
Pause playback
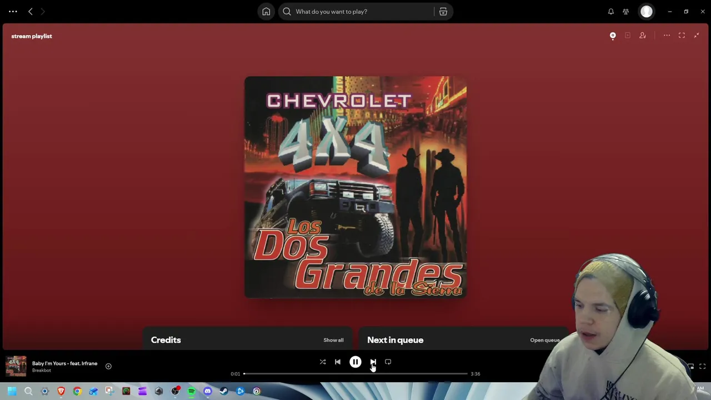click(355, 362)
